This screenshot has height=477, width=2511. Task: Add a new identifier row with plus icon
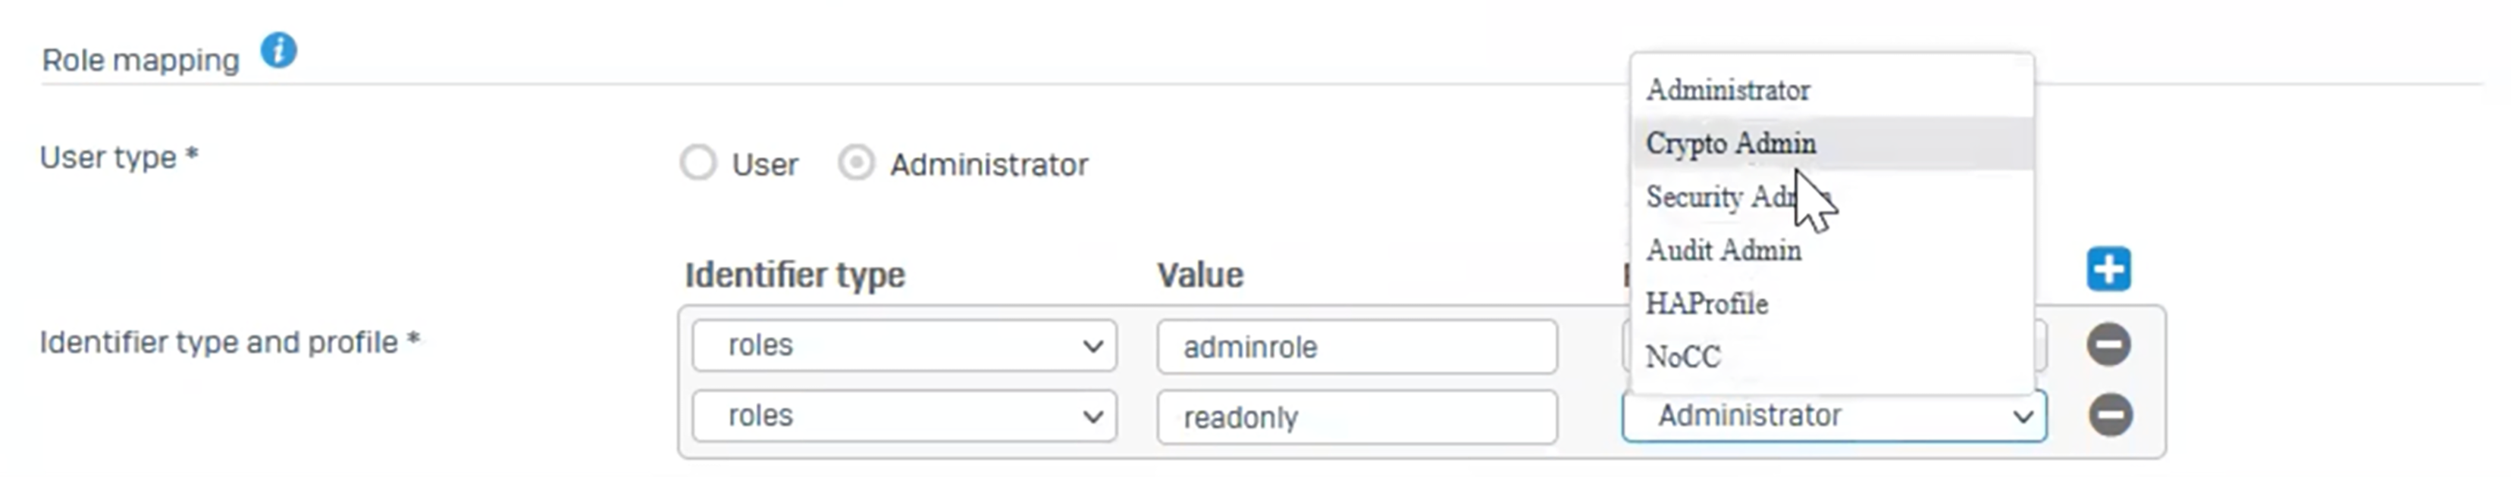(x=2108, y=270)
